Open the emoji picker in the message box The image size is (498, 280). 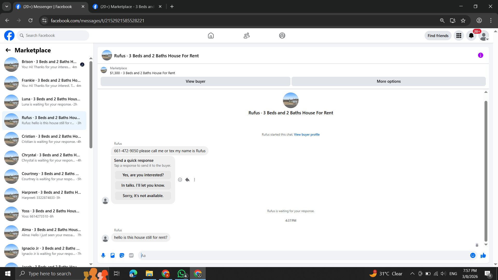coord(473,255)
